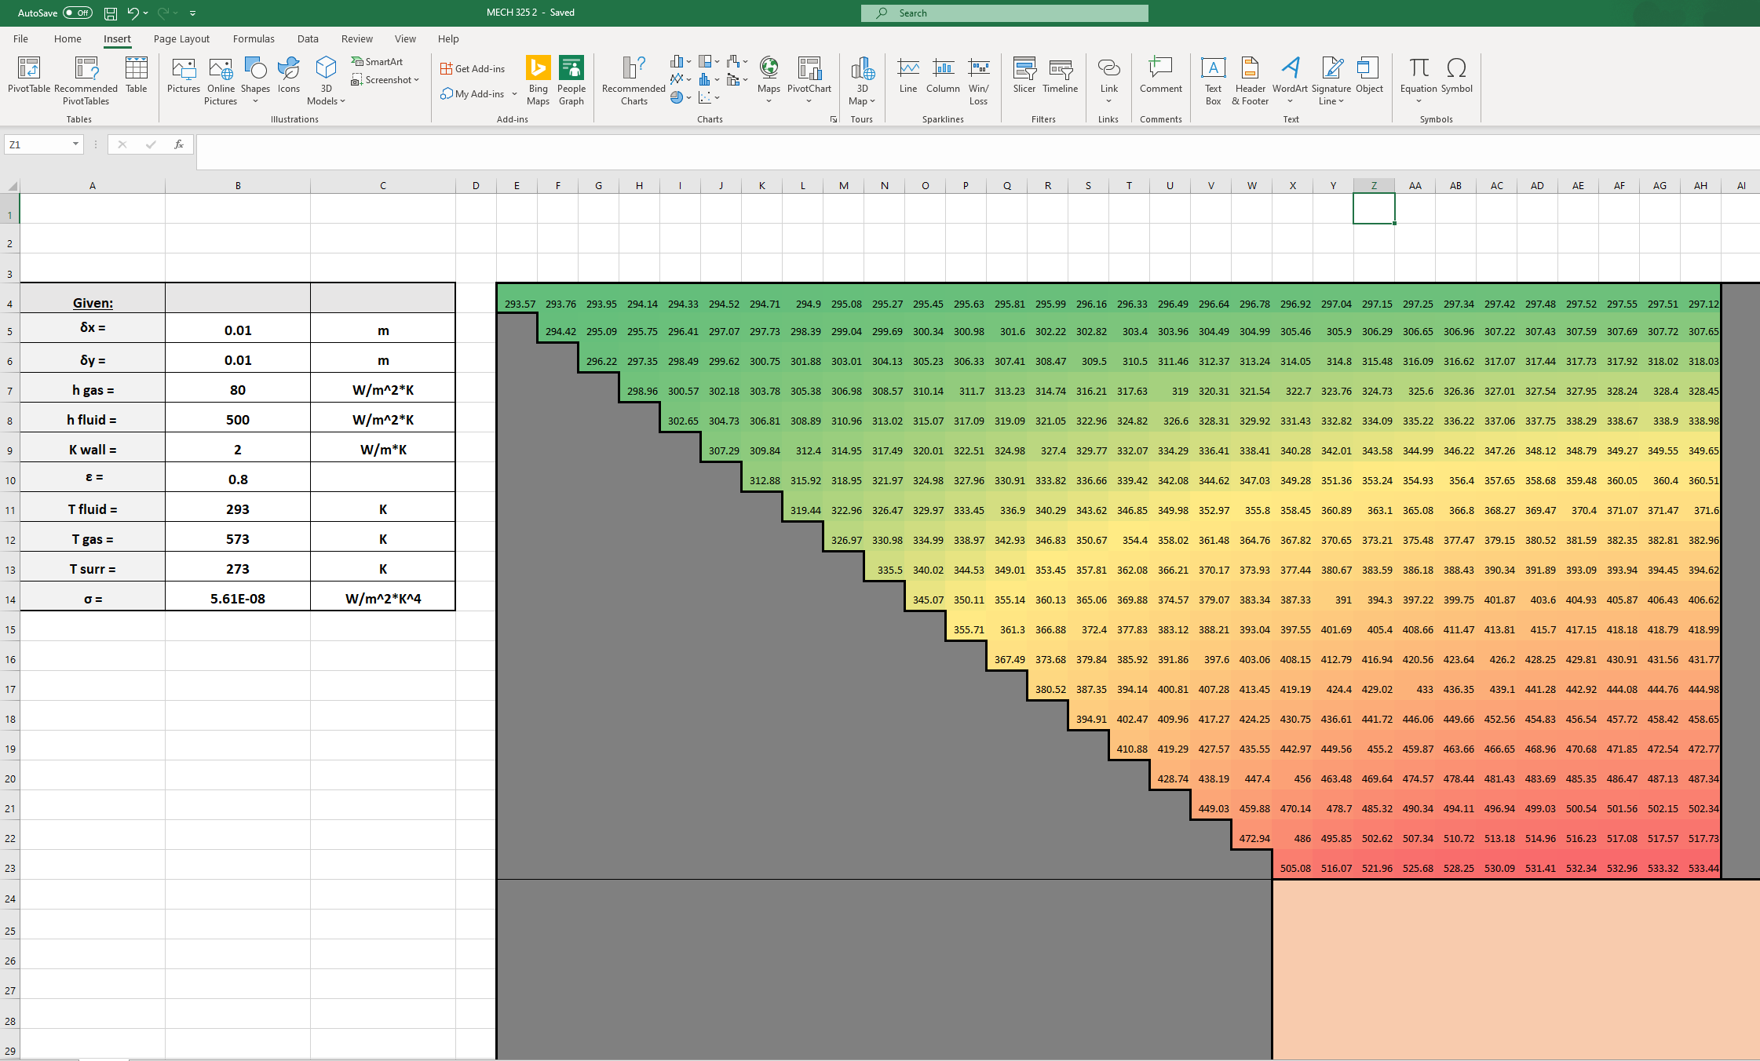This screenshot has width=1760, height=1061.
Task: Insert a PivotTable
Action: coord(29,75)
